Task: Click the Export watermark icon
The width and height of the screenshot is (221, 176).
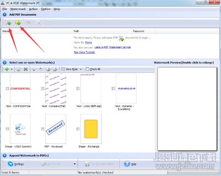Action: [x=55, y=69]
